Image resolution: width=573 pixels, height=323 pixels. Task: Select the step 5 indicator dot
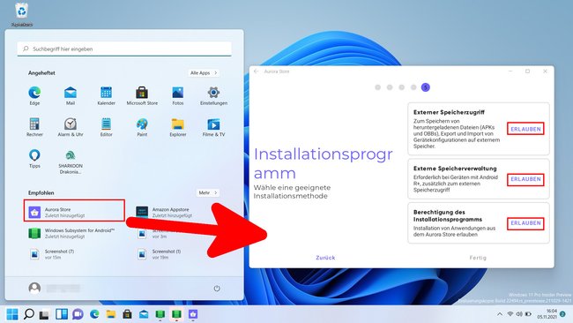click(x=426, y=87)
